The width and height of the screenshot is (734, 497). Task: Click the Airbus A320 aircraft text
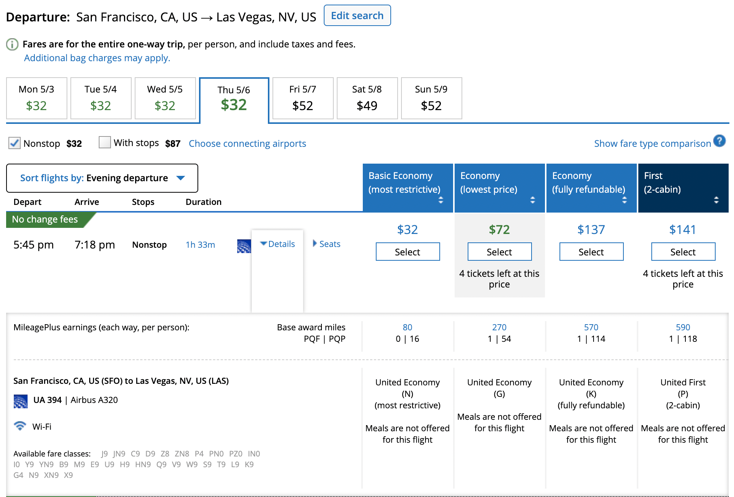[x=94, y=400]
